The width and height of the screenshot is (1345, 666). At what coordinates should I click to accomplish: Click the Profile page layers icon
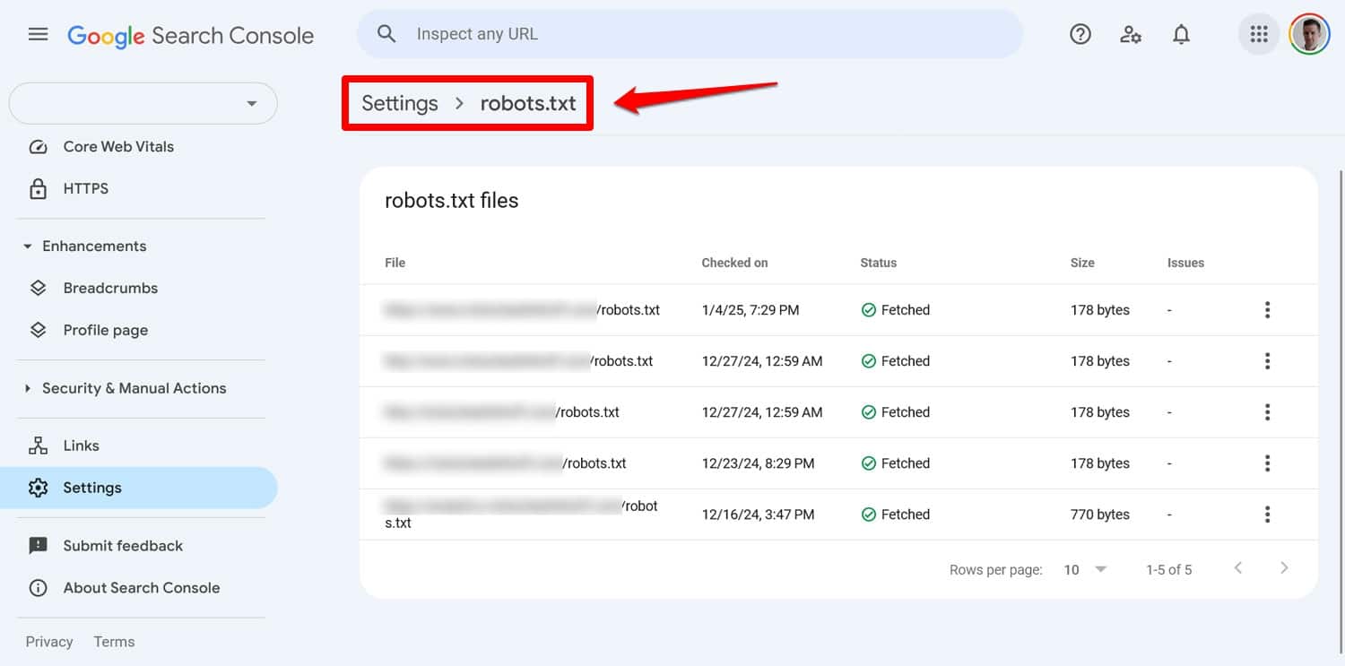(38, 330)
